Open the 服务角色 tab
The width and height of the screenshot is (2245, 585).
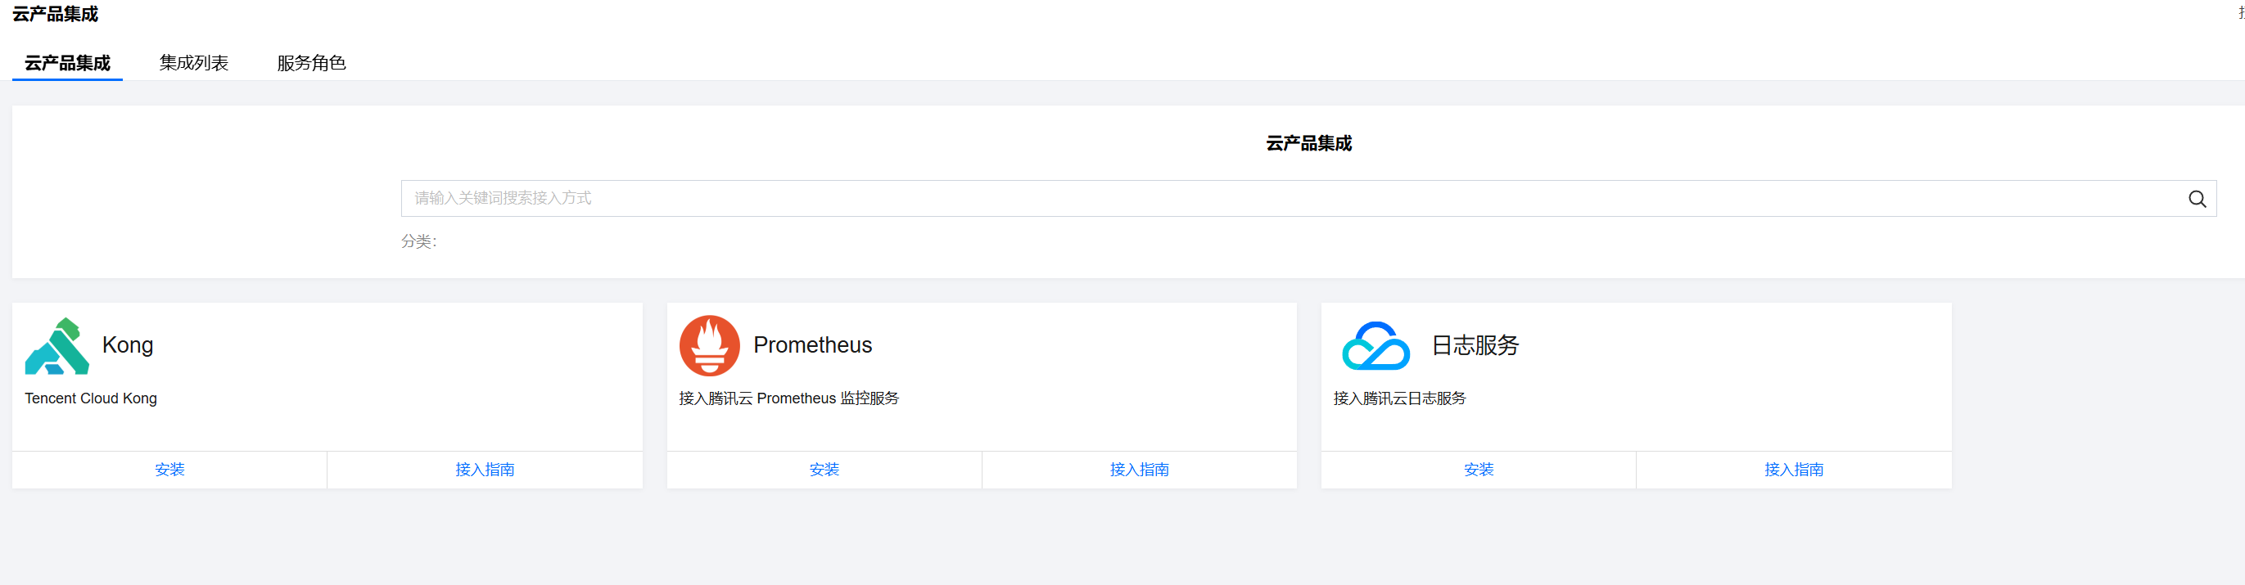[311, 63]
